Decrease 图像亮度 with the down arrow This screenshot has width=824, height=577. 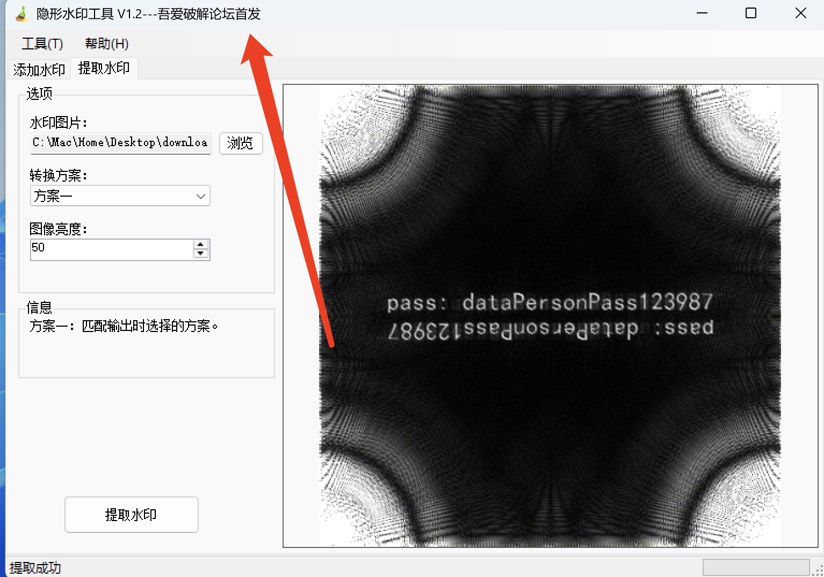(x=201, y=254)
